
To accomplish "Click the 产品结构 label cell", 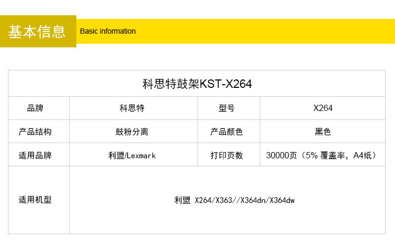I will 35,132.
